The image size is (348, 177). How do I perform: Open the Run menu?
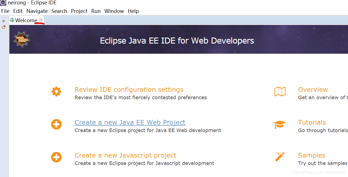(x=96, y=11)
